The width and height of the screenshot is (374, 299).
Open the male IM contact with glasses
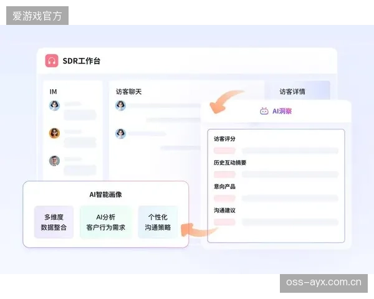click(x=54, y=161)
